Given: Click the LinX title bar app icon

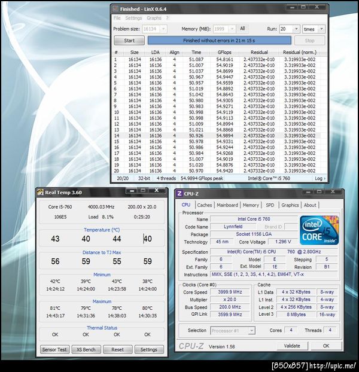Looking at the screenshot, I should coord(115,9).
